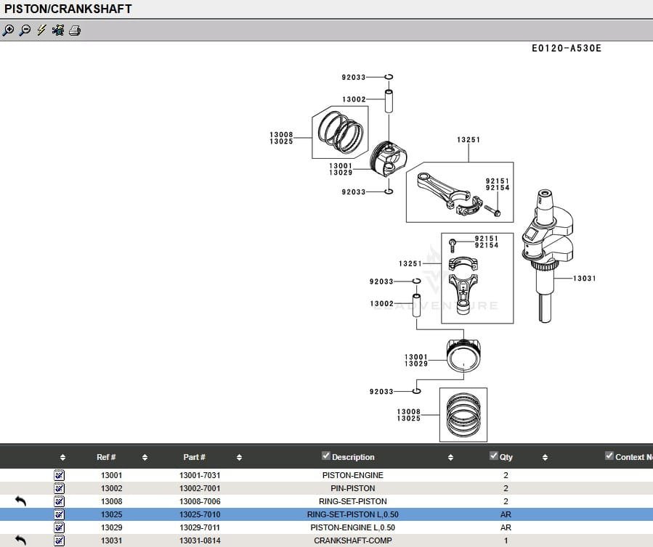Click the 13031 crankshaft label in diagram

(x=584, y=279)
